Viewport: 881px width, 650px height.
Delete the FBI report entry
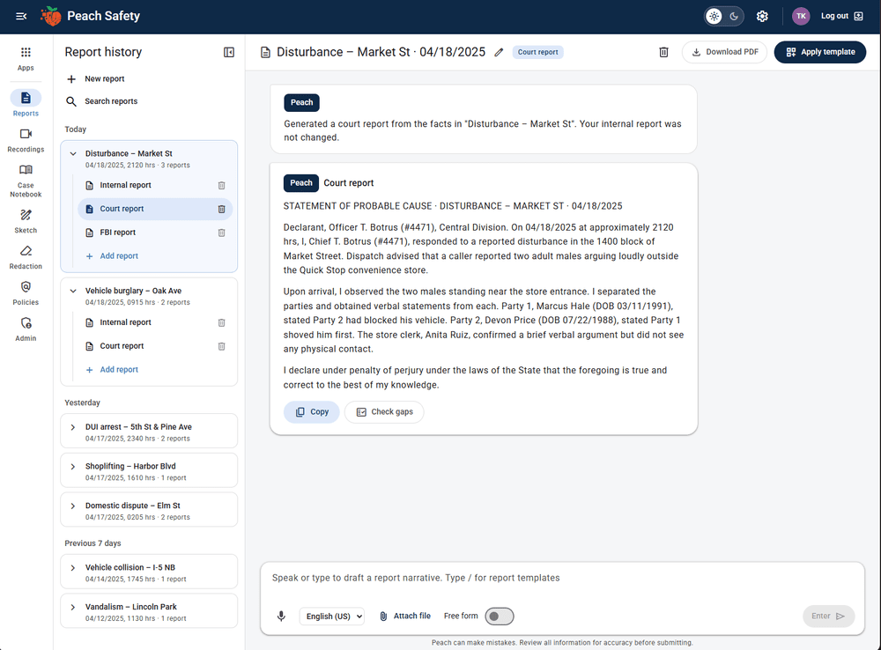tap(221, 233)
